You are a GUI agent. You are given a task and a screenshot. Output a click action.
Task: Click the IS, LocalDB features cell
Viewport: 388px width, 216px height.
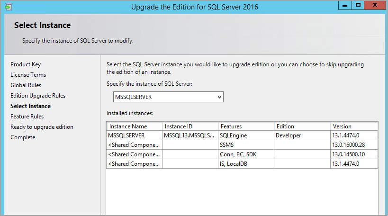point(246,164)
